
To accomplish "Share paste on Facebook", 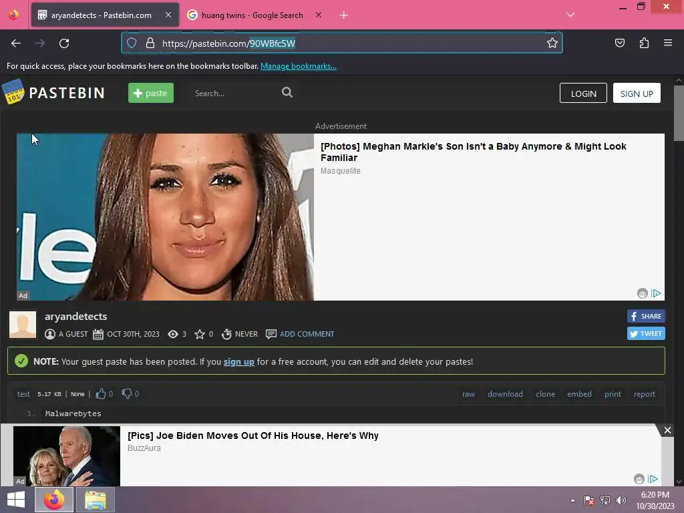I will point(646,316).
